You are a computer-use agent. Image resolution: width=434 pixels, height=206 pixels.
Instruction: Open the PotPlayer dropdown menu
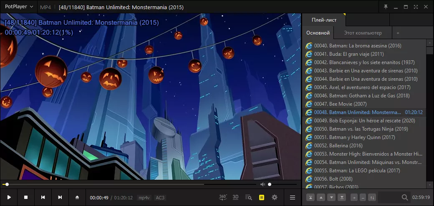point(19,7)
